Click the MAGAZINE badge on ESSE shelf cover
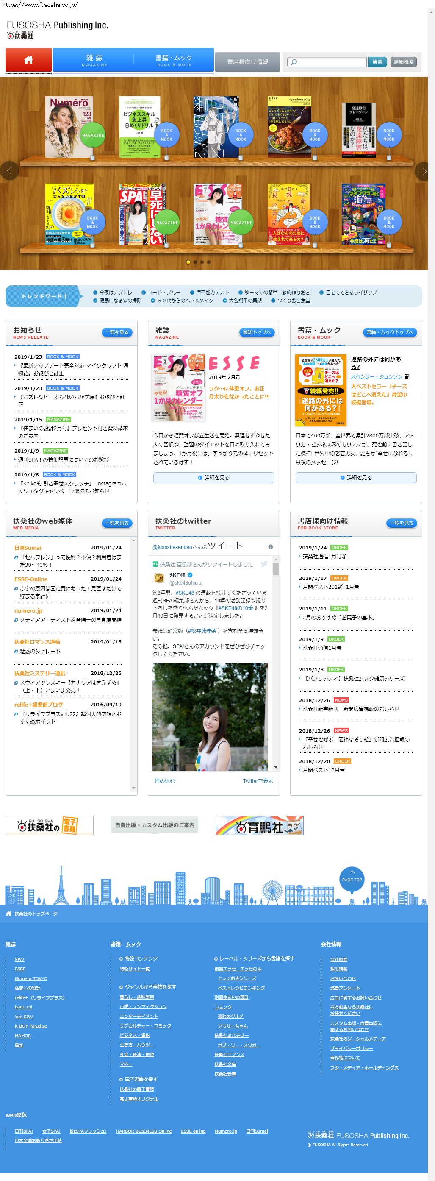This screenshot has width=435, height=1181. (241, 223)
